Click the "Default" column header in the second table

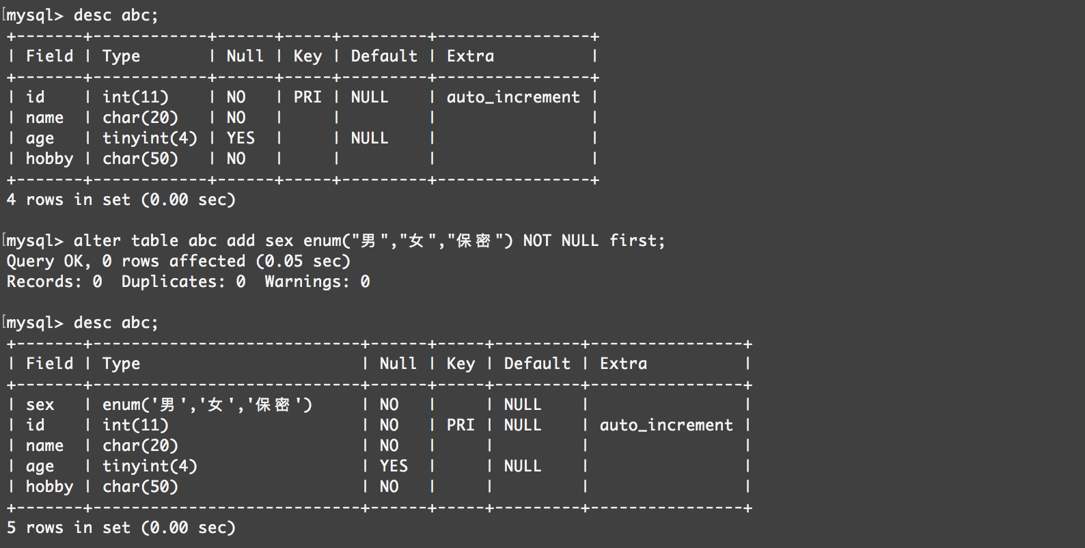pos(536,364)
